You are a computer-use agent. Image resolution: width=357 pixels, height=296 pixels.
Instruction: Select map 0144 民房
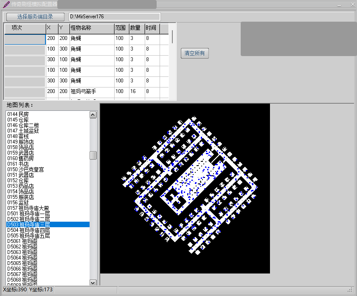click(48, 114)
